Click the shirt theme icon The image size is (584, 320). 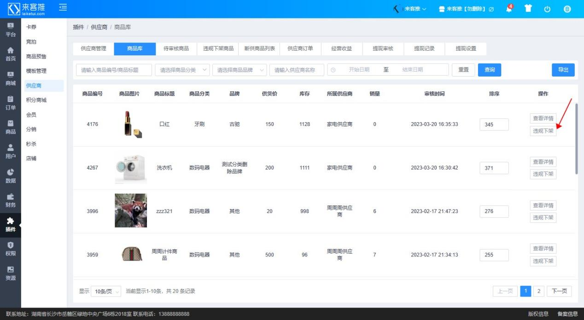click(528, 9)
